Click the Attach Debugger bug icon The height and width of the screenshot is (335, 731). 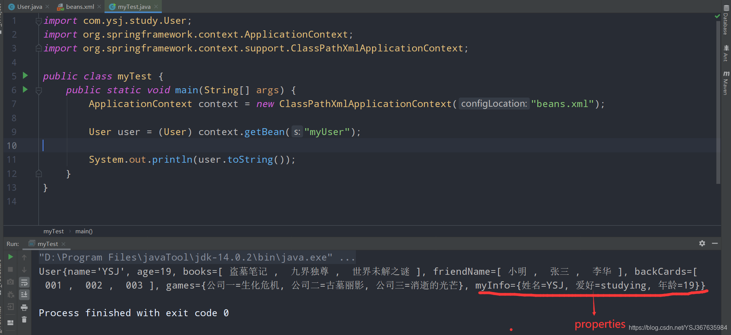click(11, 294)
